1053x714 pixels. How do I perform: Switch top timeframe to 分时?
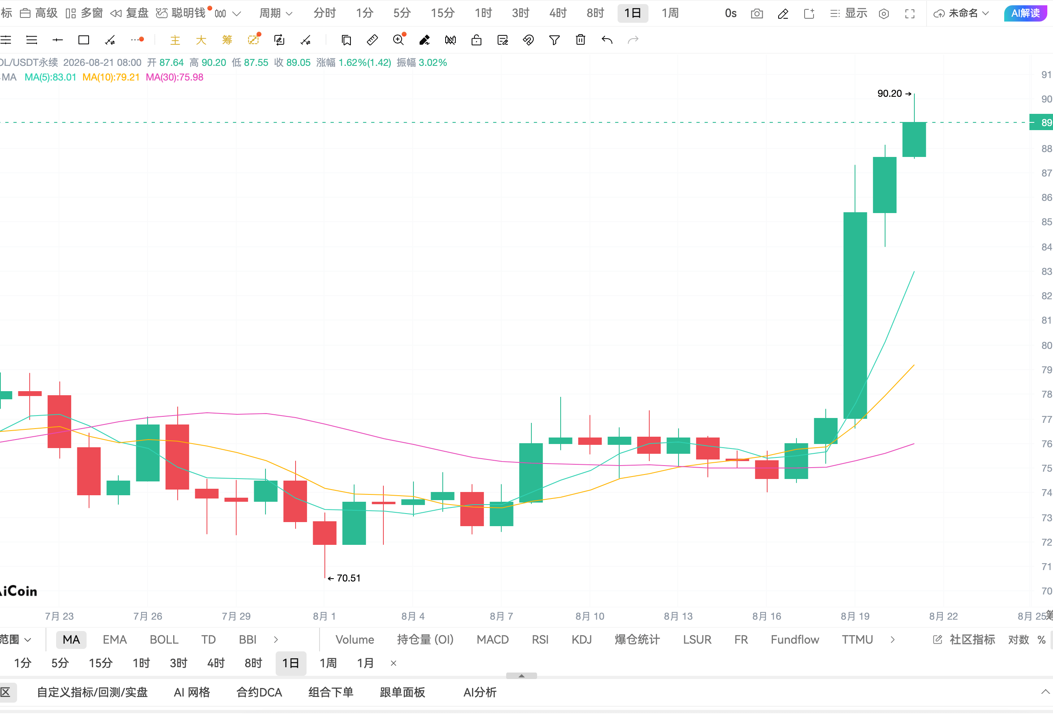coord(325,13)
